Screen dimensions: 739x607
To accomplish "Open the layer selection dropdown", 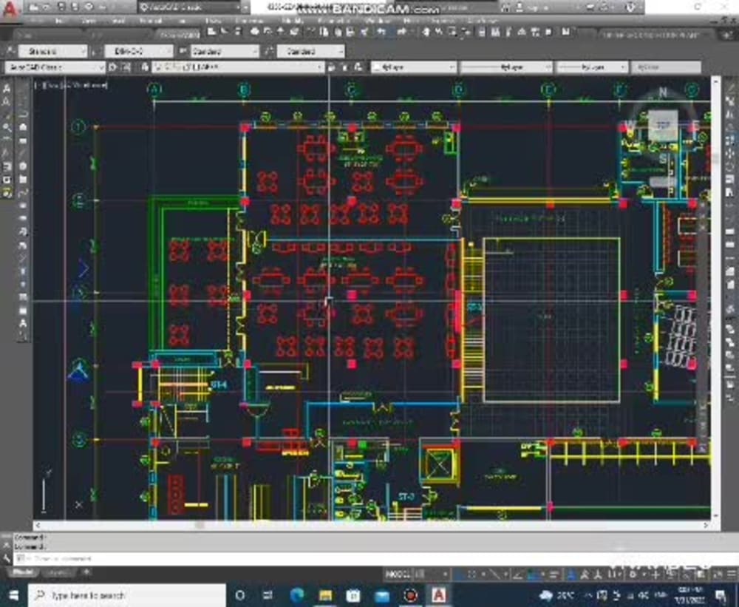I will click(x=318, y=67).
